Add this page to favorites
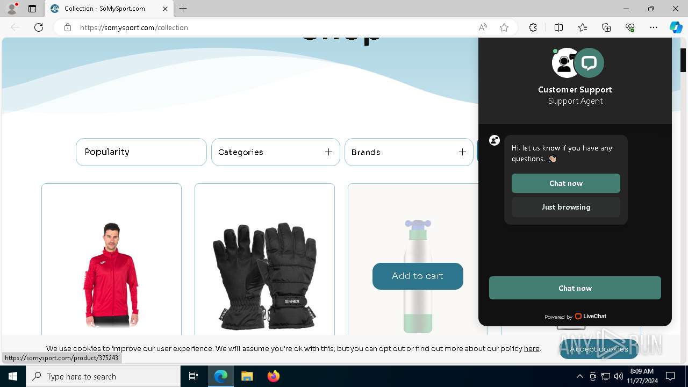Image resolution: width=688 pixels, height=387 pixels. (504, 27)
